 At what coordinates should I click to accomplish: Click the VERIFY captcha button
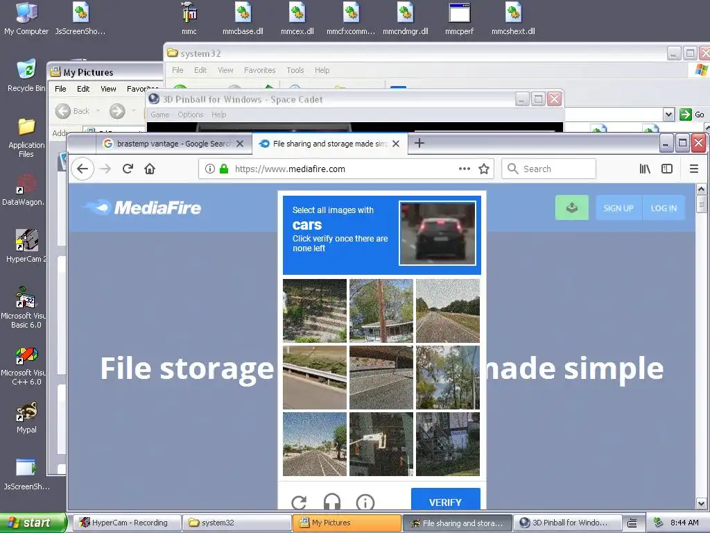[x=446, y=500]
